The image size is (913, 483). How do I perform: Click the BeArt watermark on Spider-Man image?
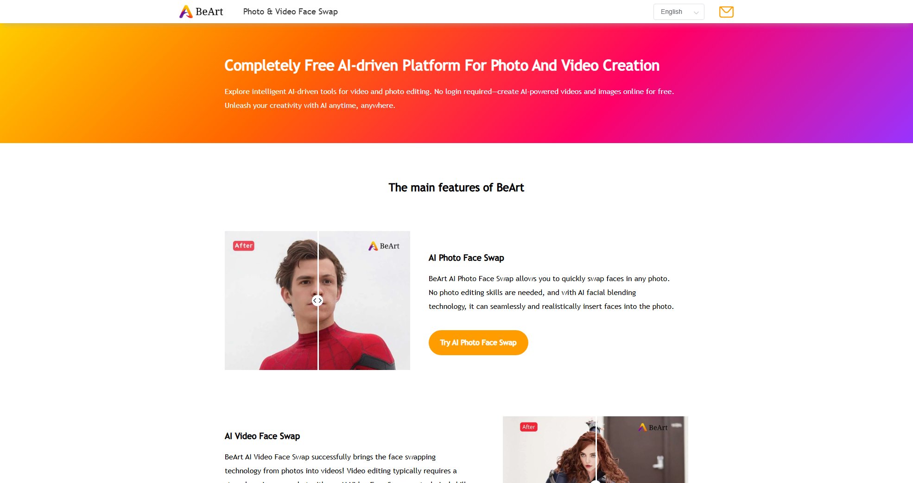point(384,246)
